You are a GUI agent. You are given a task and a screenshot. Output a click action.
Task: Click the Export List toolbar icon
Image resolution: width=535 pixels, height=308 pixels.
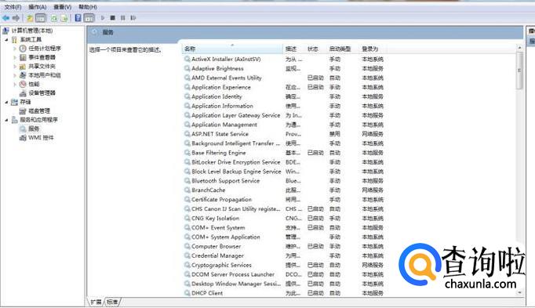tap(64, 18)
